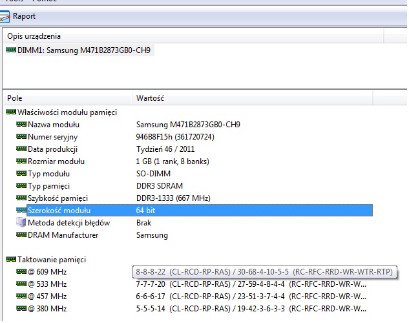Select the Szybkość pamięci field

pos(58,198)
